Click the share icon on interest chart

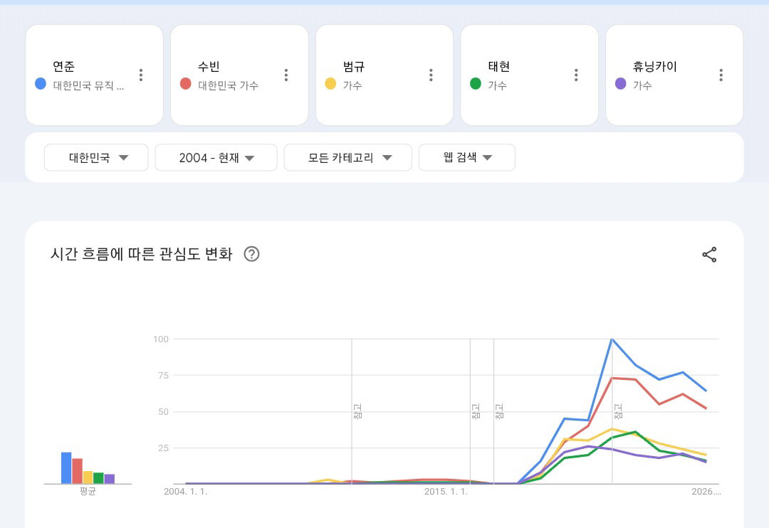pos(709,255)
